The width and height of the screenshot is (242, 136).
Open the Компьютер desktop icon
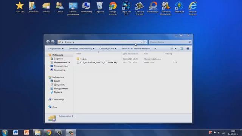86,7
